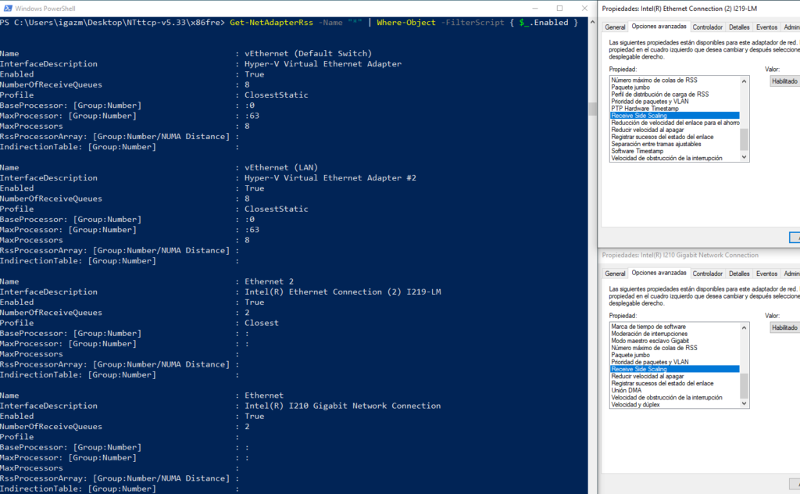
Task: Select 'PTP Hardware Timestamp' in I219-LM list
Action: pyautogui.click(x=645, y=108)
